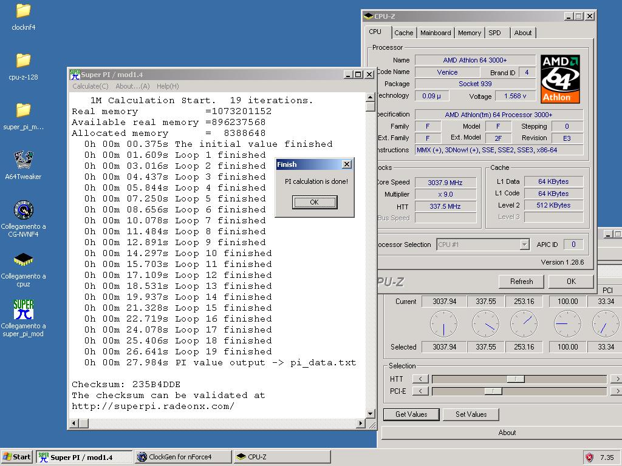622x466 pixels.
Task: Click the Package Socket 939 field
Action: (475, 84)
